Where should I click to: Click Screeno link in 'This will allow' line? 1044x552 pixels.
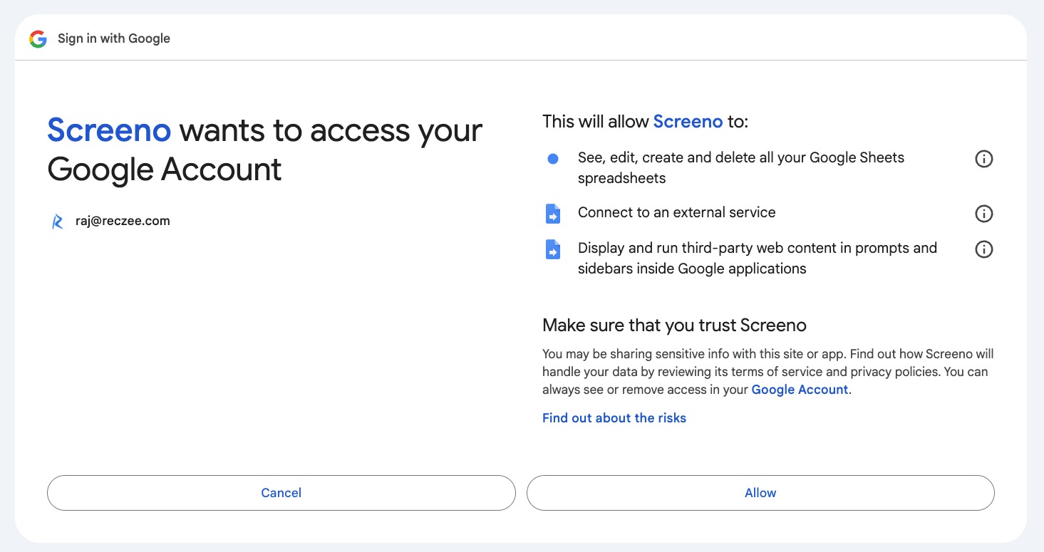click(x=688, y=122)
